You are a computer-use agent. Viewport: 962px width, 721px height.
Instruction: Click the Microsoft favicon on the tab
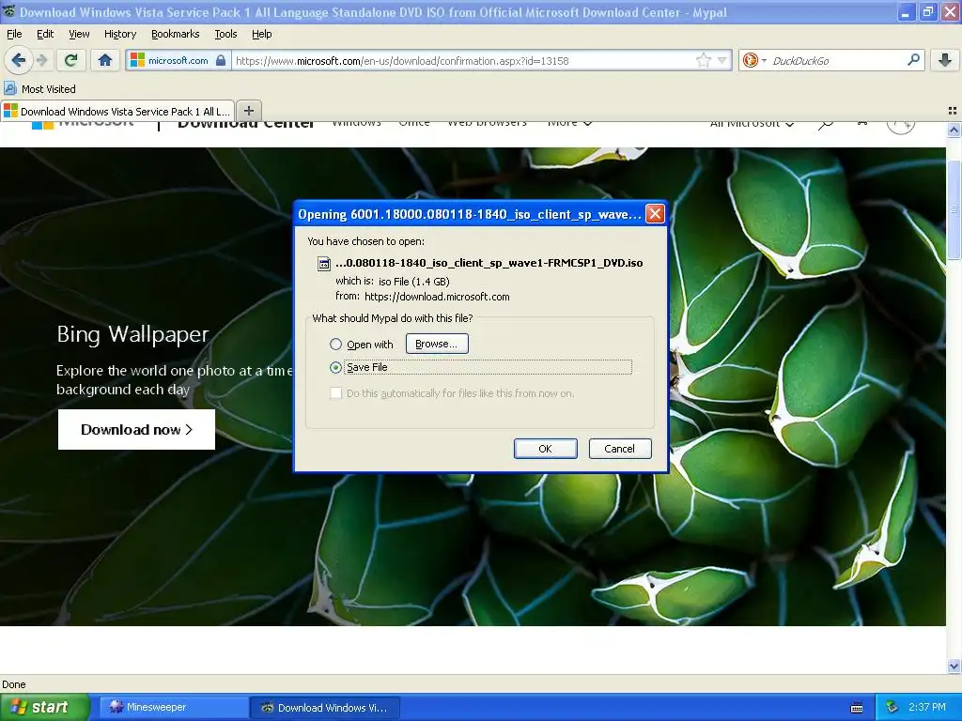tap(11, 111)
